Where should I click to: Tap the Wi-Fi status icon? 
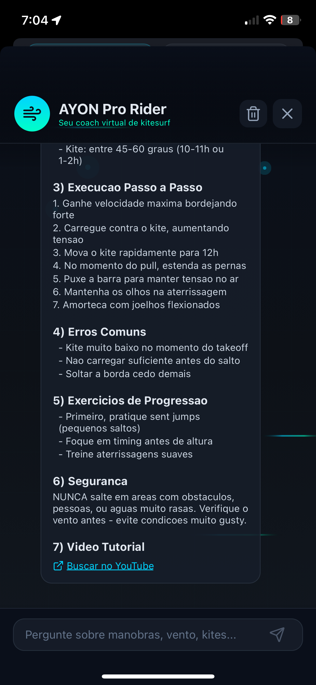pos(270,20)
